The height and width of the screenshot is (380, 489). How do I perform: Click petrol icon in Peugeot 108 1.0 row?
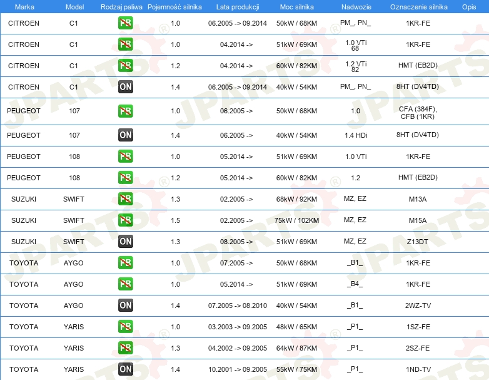[125, 157]
